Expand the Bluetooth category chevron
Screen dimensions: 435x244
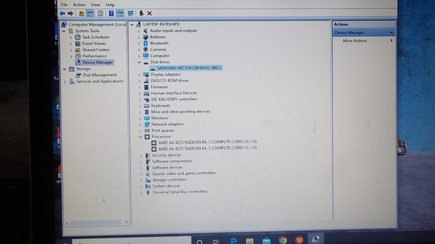coord(139,44)
